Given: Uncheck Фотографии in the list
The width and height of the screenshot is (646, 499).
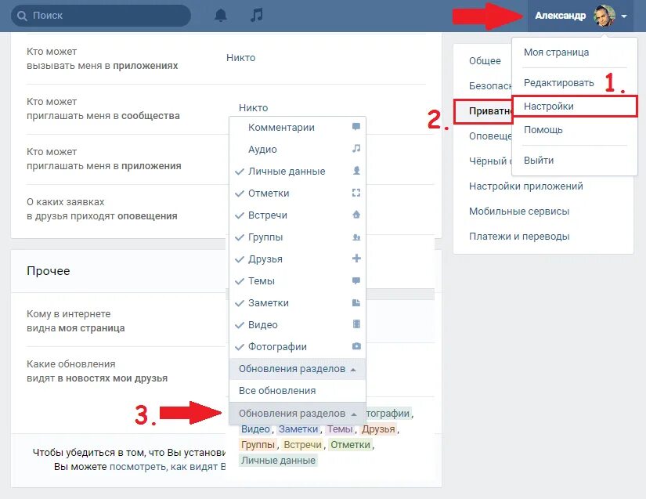Looking at the screenshot, I should point(297,346).
